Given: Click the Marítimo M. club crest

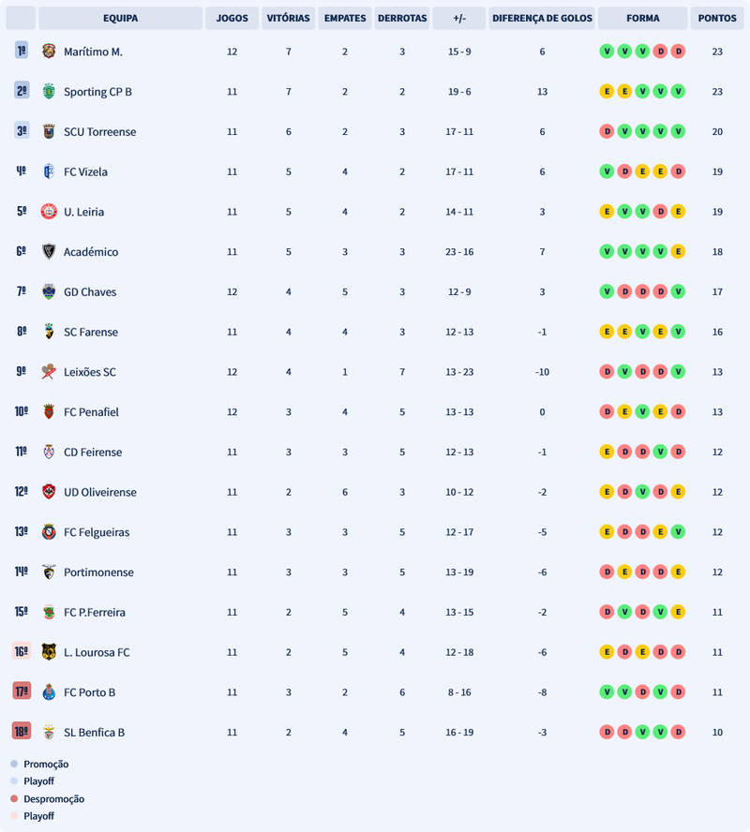Looking at the screenshot, I should pyautogui.click(x=49, y=52).
